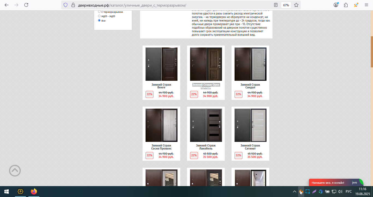Click the Зимний Страж Сандал door image

pyautogui.click(x=250, y=64)
